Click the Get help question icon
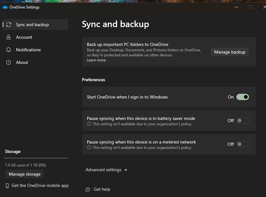This screenshot has height=197, width=266. pos(88,189)
